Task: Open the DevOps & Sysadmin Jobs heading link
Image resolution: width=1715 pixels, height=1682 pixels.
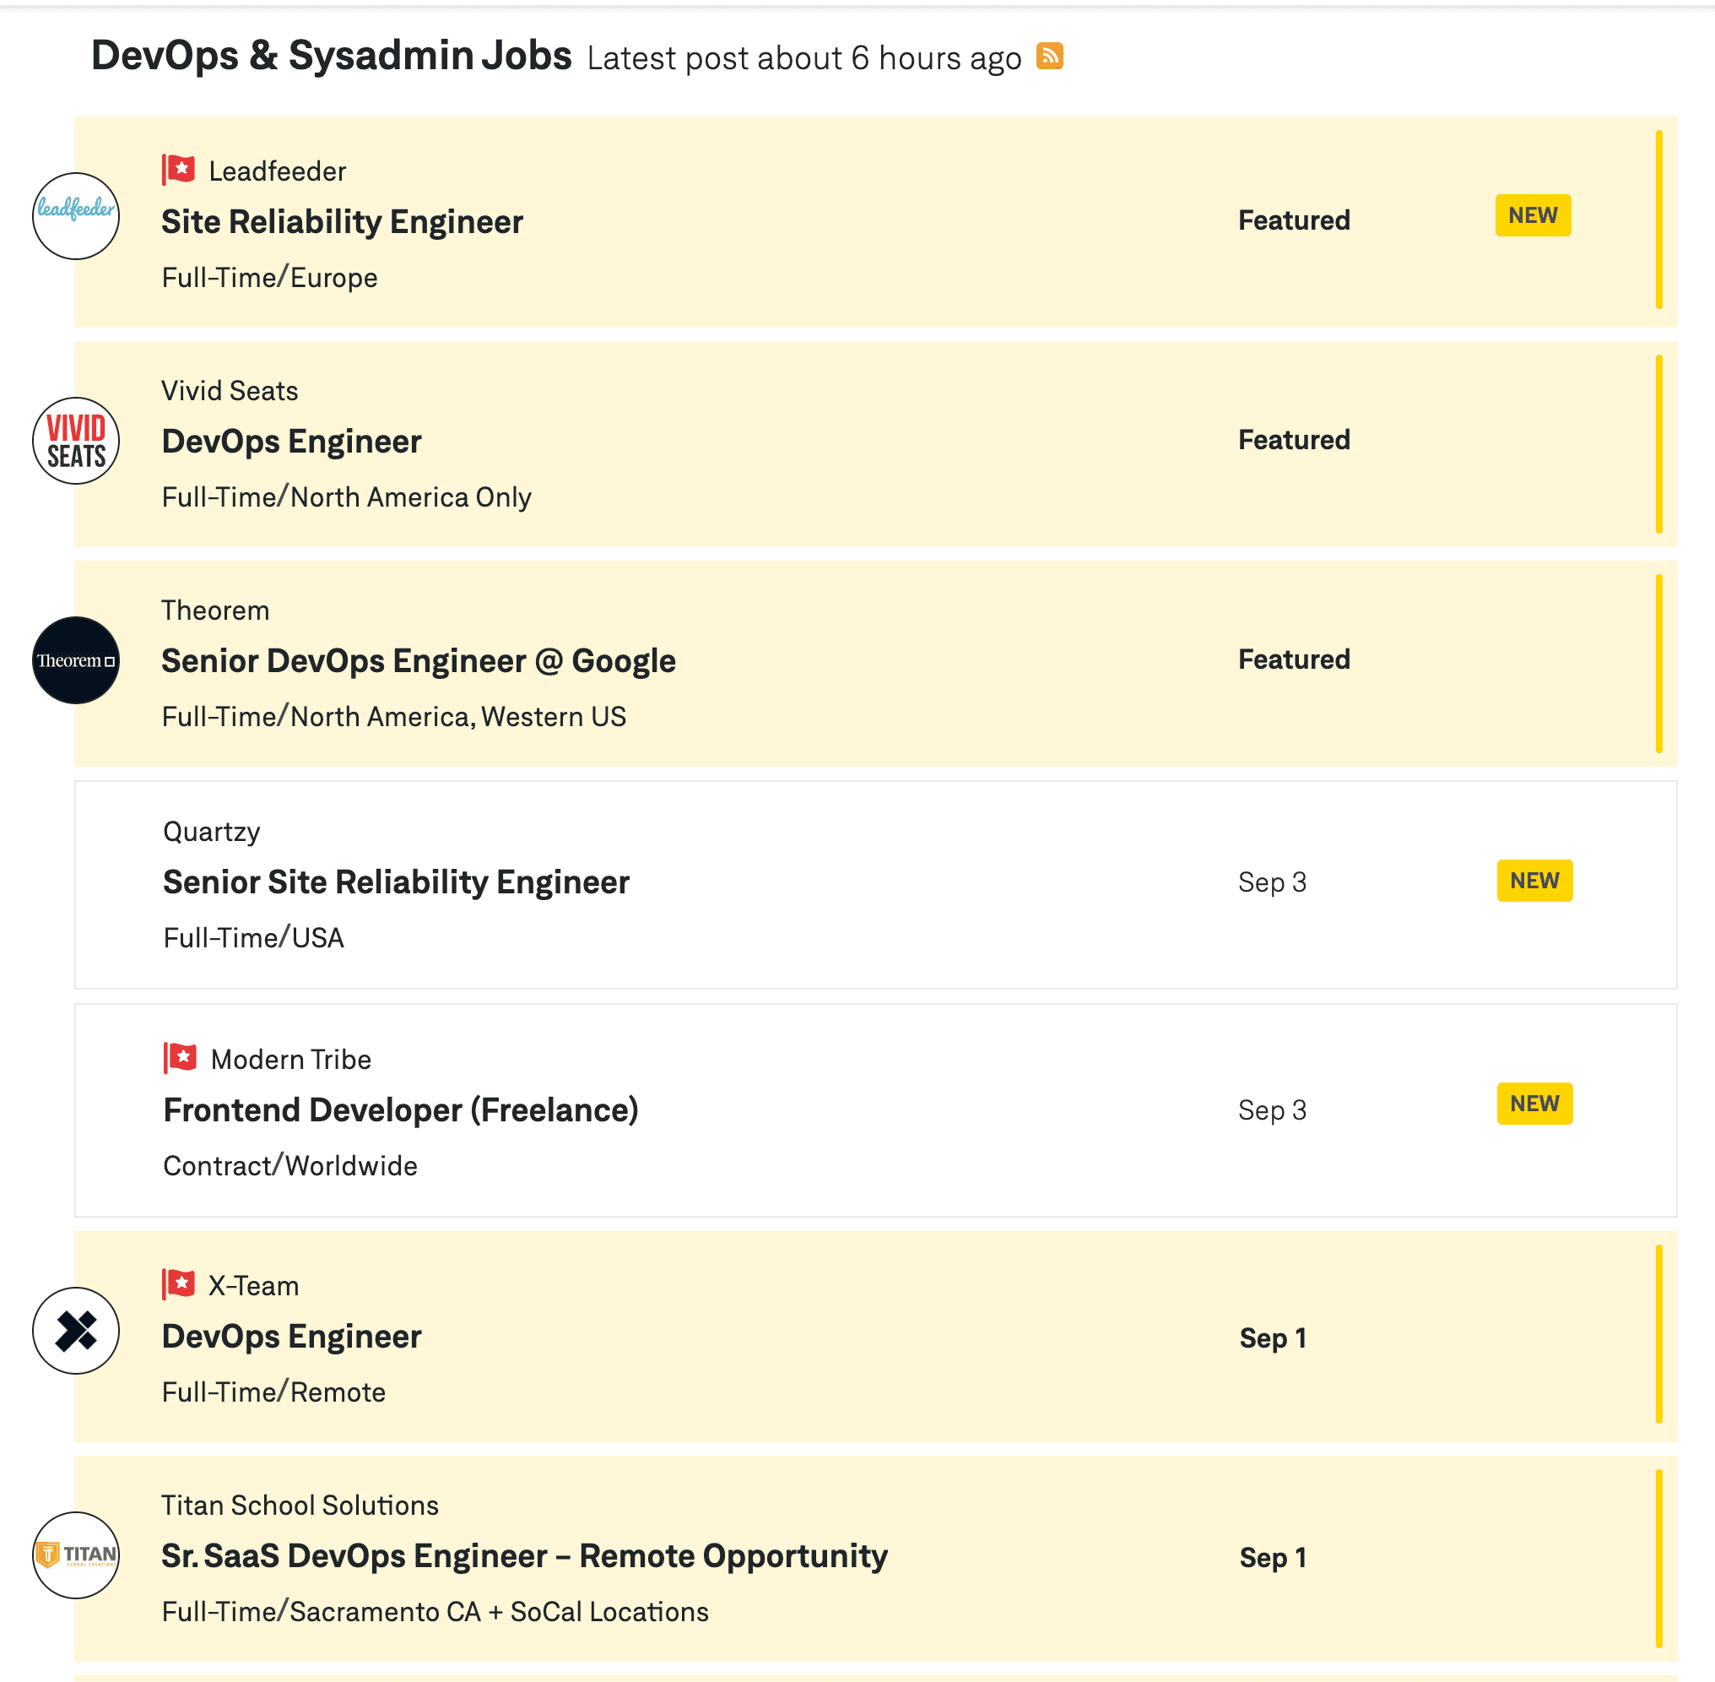Action: (332, 56)
